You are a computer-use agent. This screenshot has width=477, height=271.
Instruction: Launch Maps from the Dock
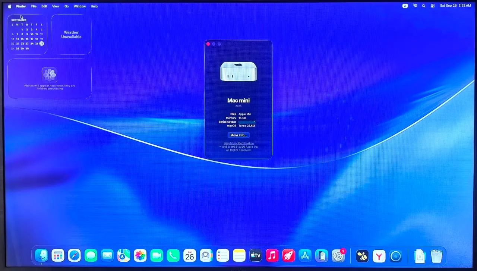pyautogui.click(x=124, y=255)
